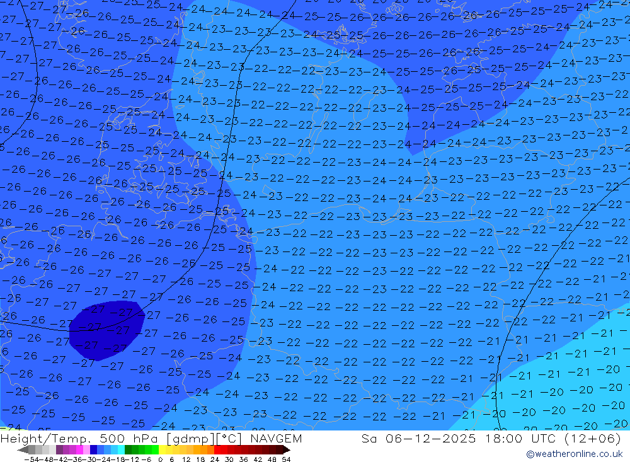Pick the dark navy blue legend swatch
This screenshot has width=630, height=462.
pyautogui.click(x=93, y=449)
